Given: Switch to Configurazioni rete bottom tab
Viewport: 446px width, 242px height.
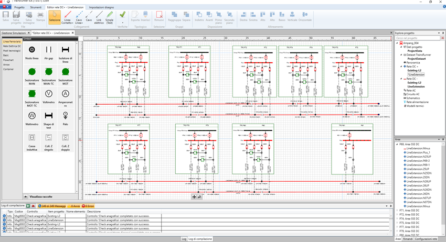Looking at the screenshot, I should coord(426,239).
